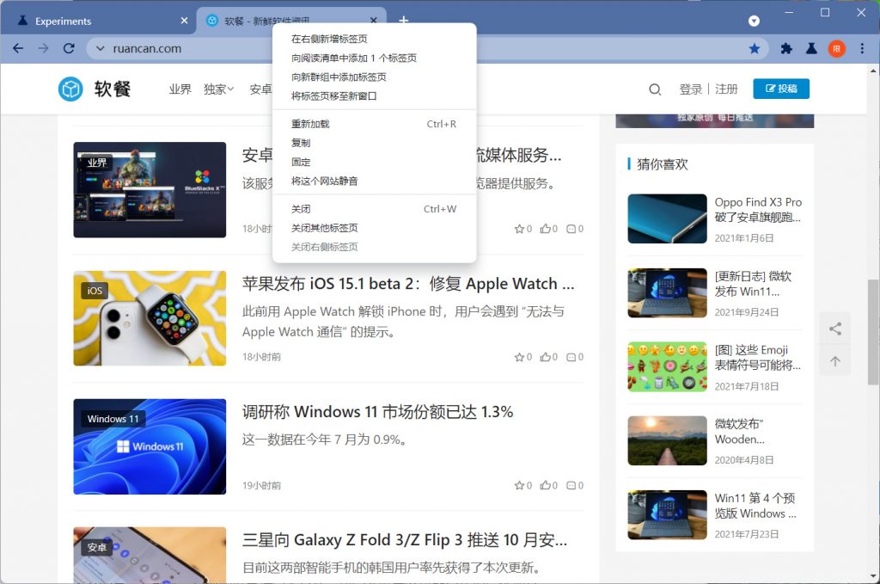Star the iOS 15.1 beta 2 article

[519, 357]
